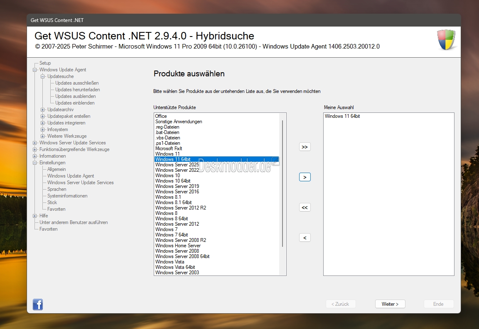Image resolution: width=479 pixels, height=329 pixels.
Task: Open Systeminformationen in the tree
Action: [67, 196]
